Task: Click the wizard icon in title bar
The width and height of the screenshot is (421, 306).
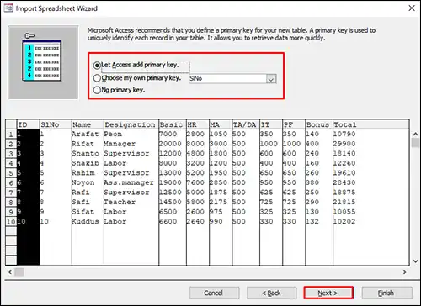Action: (x=8, y=8)
